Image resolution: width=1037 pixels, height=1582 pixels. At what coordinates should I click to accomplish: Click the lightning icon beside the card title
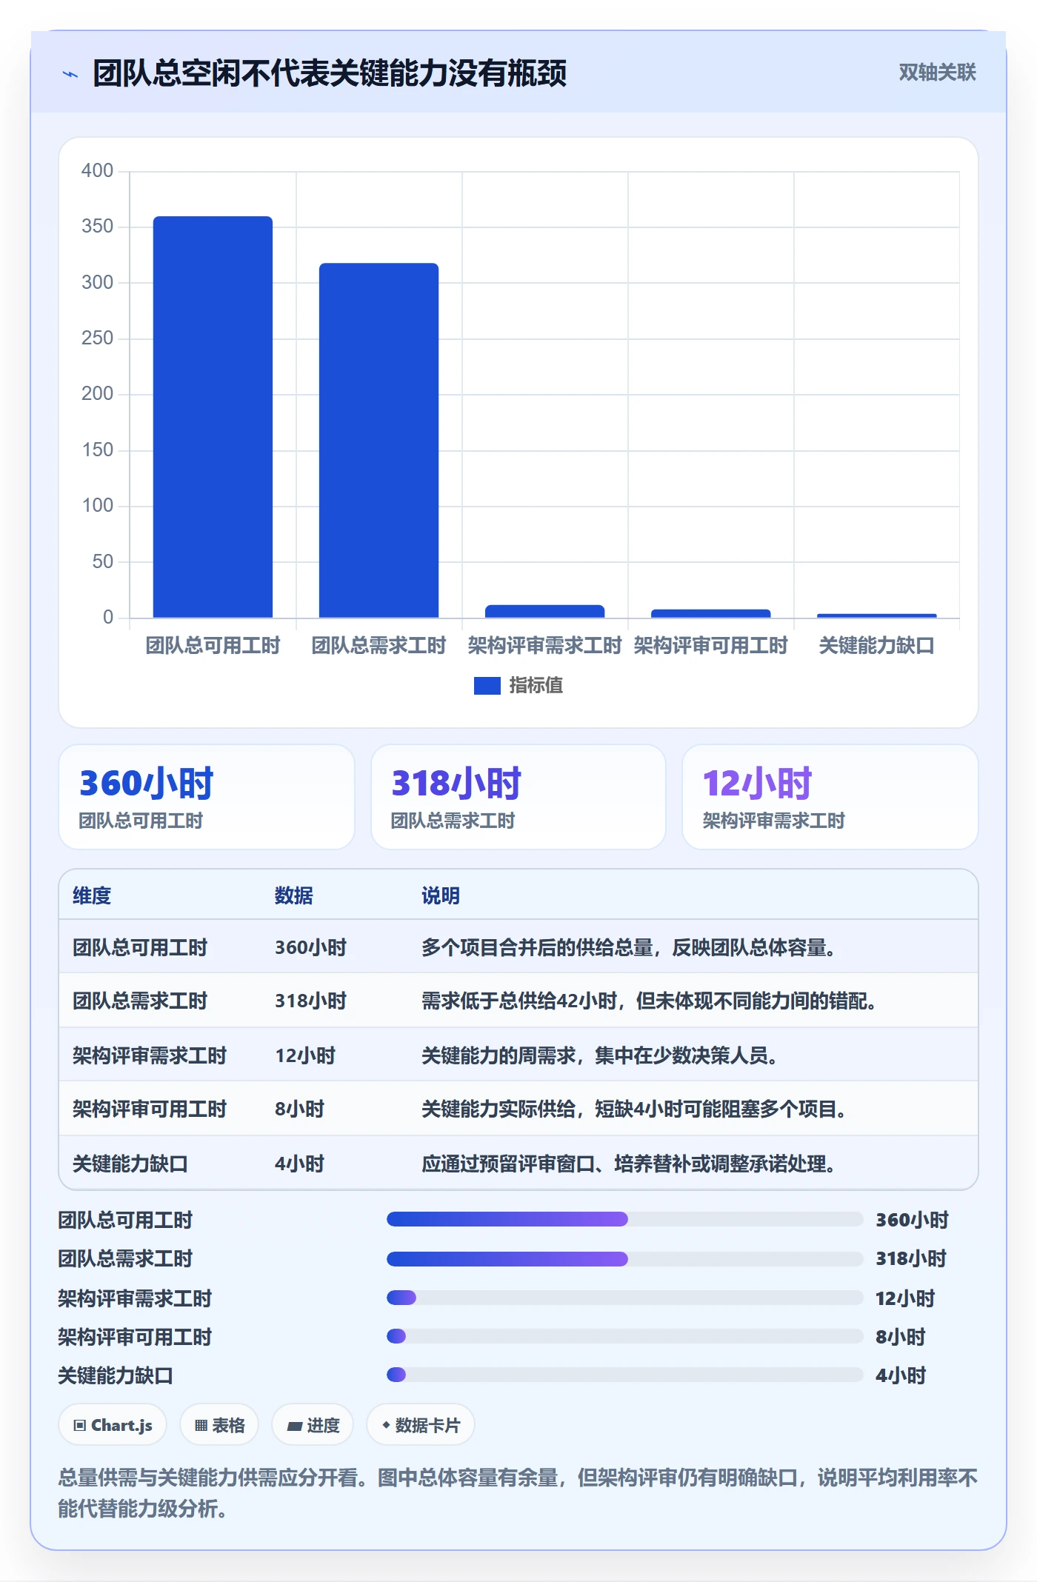70,74
